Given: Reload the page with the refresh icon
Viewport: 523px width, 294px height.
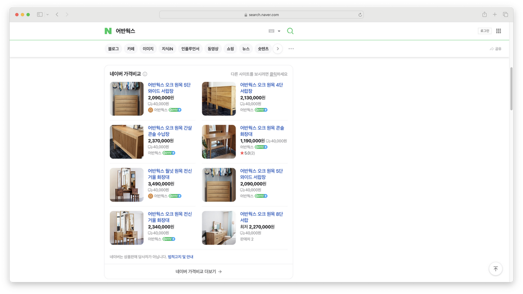Looking at the screenshot, I should tap(360, 15).
